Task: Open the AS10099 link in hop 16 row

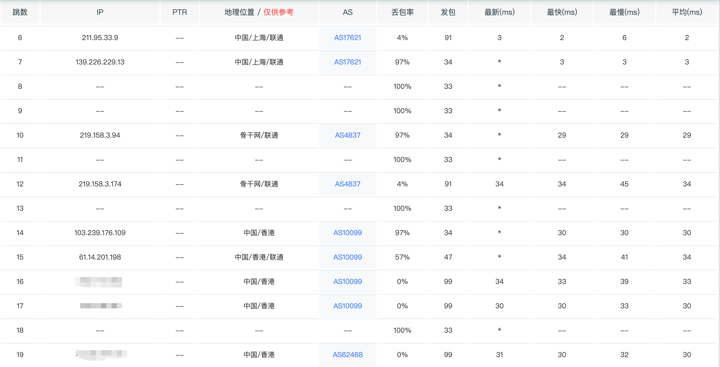Action: [348, 282]
